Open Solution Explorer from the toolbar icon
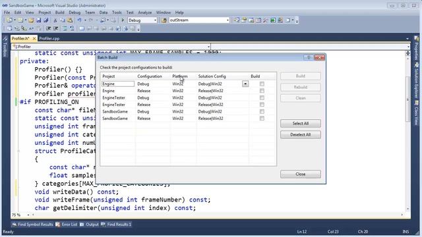 pyautogui.click(x=237, y=20)
